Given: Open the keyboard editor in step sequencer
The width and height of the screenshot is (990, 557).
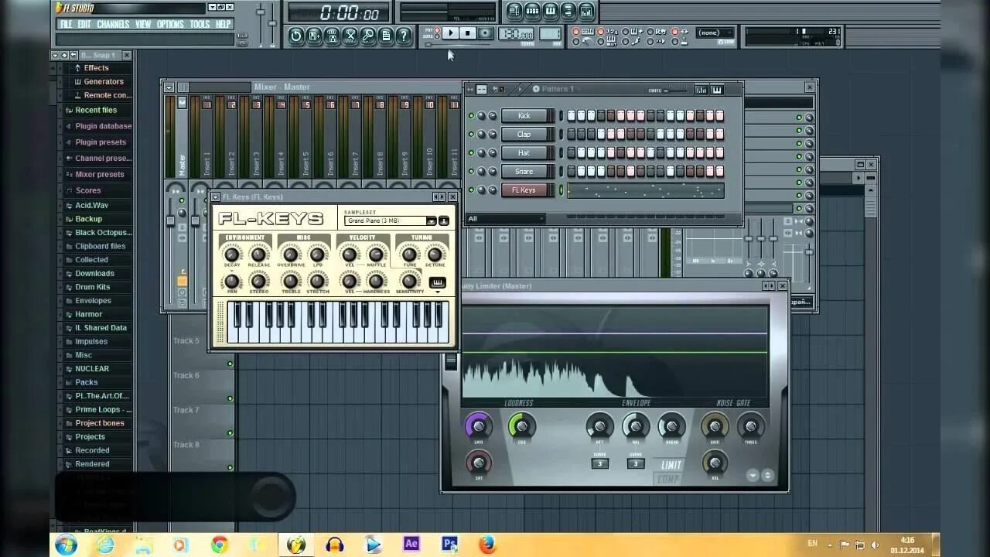Looking at the screenshot, I should 717,90.
